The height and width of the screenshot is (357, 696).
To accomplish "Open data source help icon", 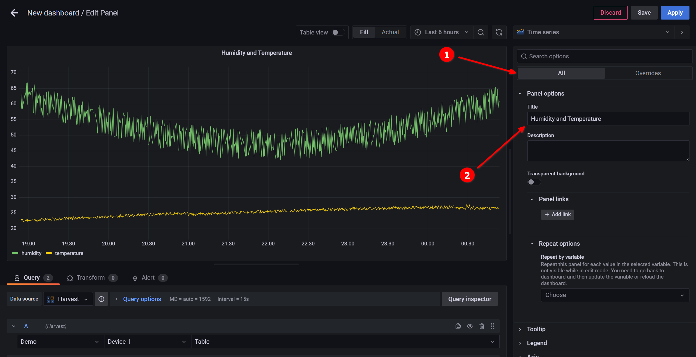I will [101, 299].
